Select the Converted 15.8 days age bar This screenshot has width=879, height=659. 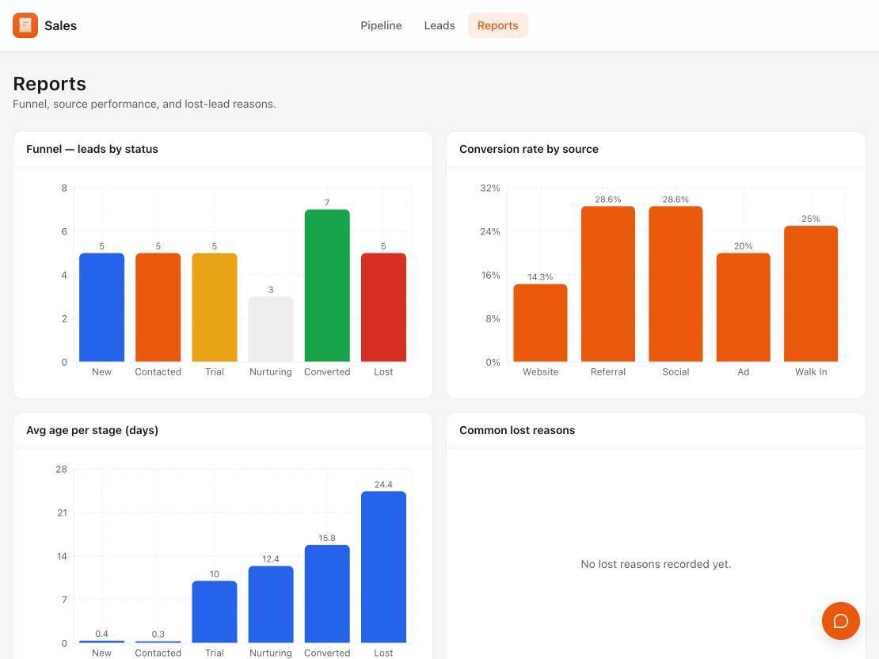coord(327,594)
